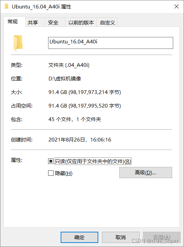Select the type value 文件夹 (.04_A40i)

(69, 65)
